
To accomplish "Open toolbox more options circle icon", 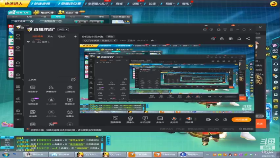I will point(73,80).
